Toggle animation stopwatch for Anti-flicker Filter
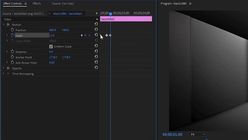 [12, 63]
